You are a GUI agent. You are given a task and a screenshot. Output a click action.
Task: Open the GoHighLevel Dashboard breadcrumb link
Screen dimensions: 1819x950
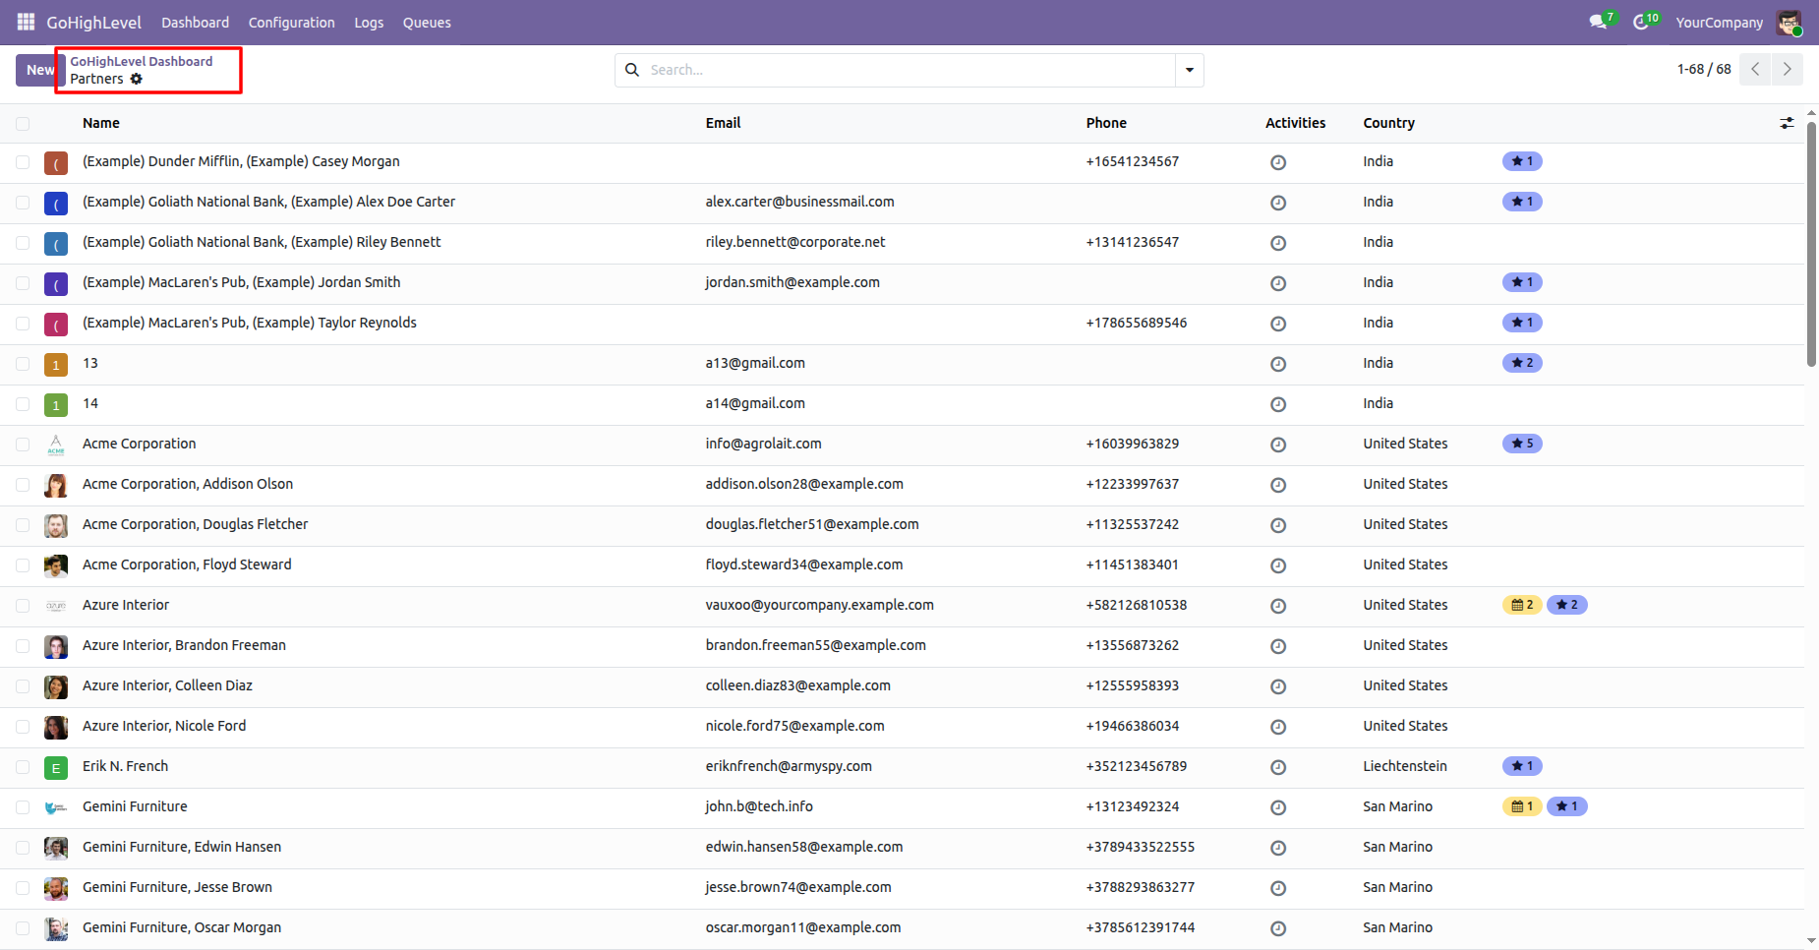click(142, 61)
